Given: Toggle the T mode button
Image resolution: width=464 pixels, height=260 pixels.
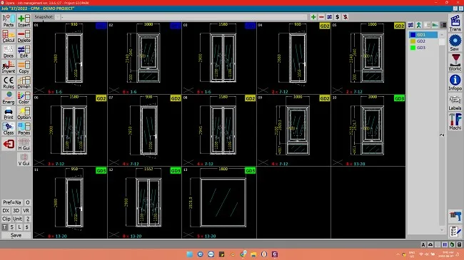Looking at the screenshot, I should [x=4, y=227].
